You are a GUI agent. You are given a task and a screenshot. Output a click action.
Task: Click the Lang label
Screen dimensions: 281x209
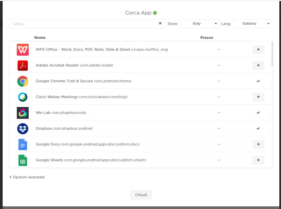[226, 24]
